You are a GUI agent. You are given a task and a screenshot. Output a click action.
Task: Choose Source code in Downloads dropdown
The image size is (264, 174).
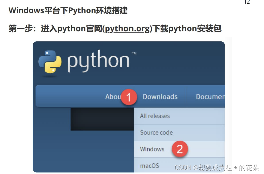tap(179, 133)
